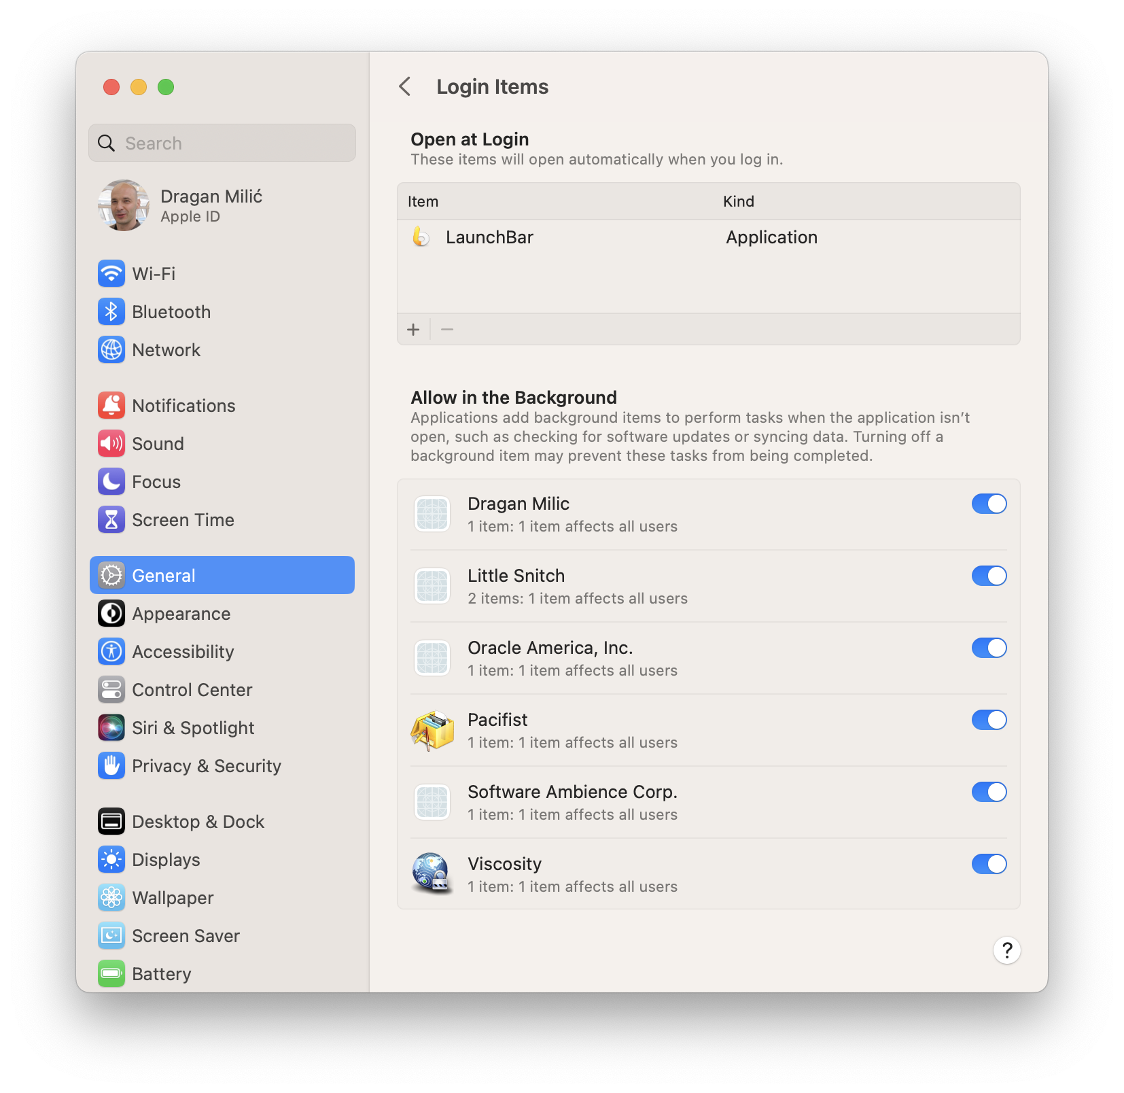Click the Pacifist app icon
The width and height of the screenshot is (1124, 1093).
(432, 731)
